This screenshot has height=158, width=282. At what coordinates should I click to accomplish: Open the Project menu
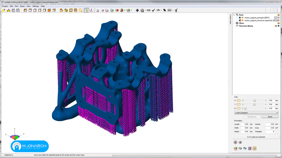point(5,6)
